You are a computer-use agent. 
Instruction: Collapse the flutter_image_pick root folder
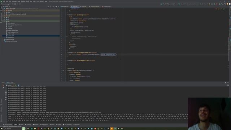(3, 9)
